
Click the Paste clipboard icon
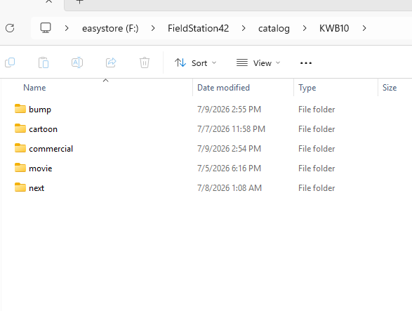tap(44, 62)
